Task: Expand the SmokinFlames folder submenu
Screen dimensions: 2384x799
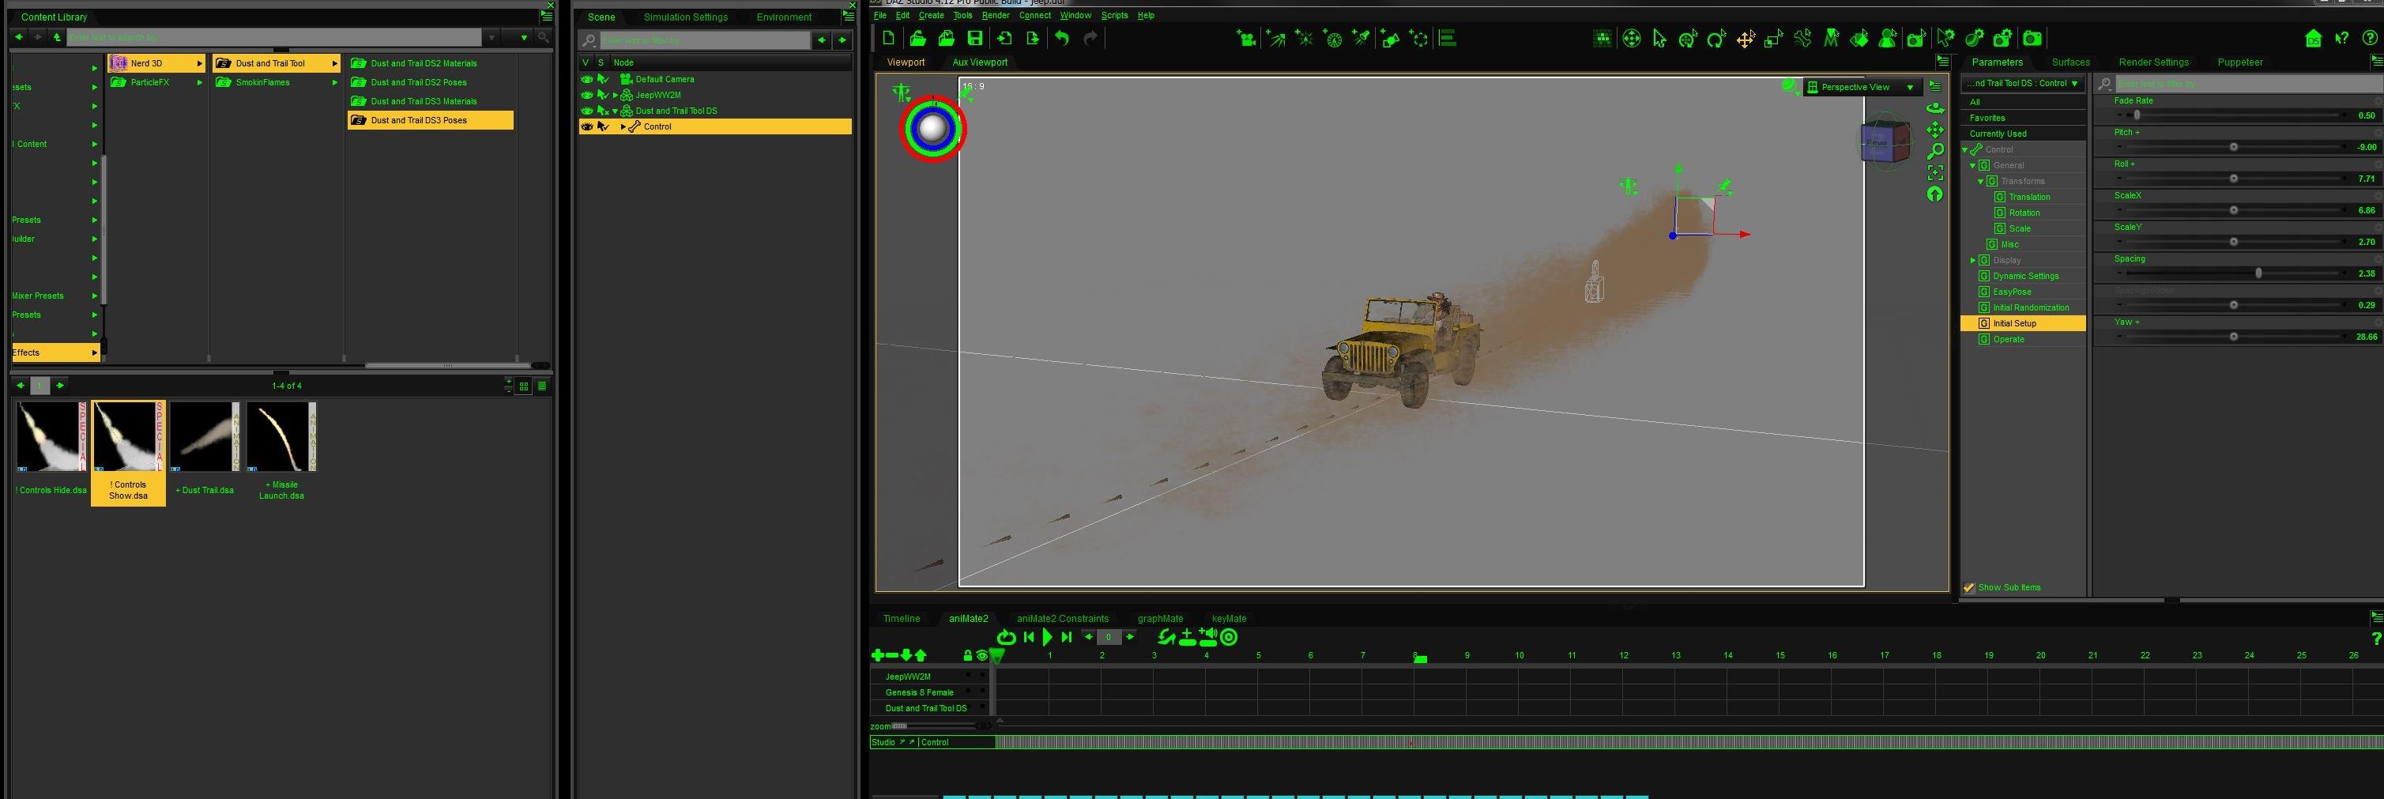Action: 335,82
